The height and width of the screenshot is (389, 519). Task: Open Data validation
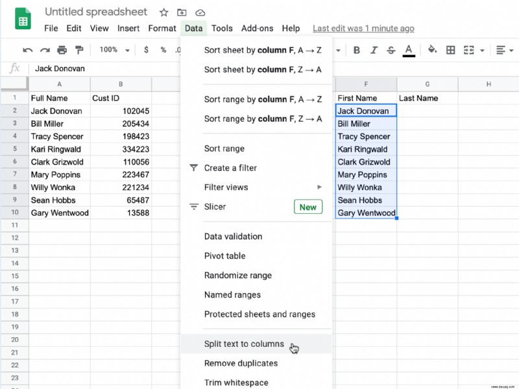coord(256,237)
